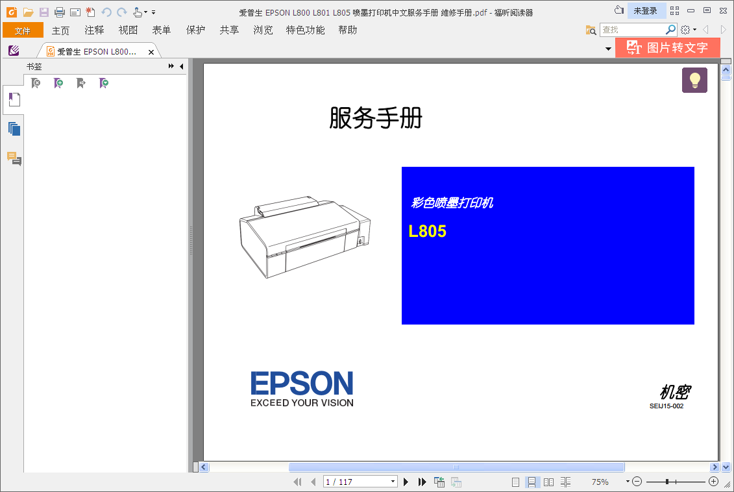Open the customize quick access toolbar arrow
The width and height of the screenshot is (734, 492).
click(x=154, y=12)
